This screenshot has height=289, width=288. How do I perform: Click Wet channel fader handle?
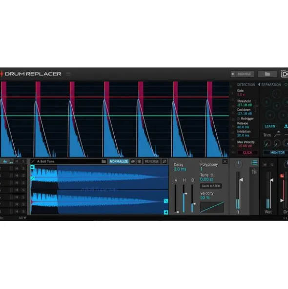[271, 180]
